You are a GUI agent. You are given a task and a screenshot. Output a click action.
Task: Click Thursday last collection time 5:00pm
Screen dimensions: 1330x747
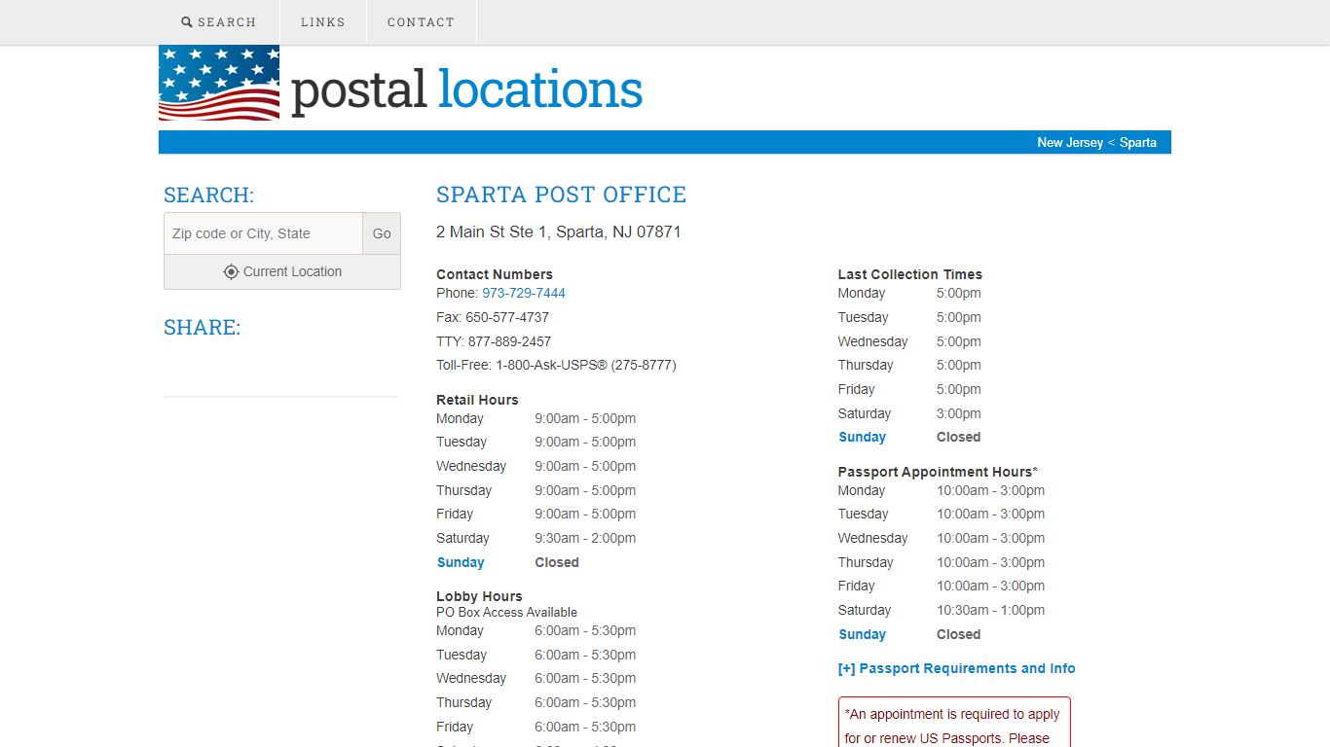point(959,365)
